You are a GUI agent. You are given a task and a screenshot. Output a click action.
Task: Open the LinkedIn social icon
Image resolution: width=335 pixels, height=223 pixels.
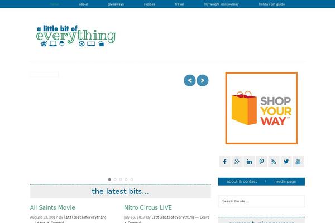click(x=249, y=162)
